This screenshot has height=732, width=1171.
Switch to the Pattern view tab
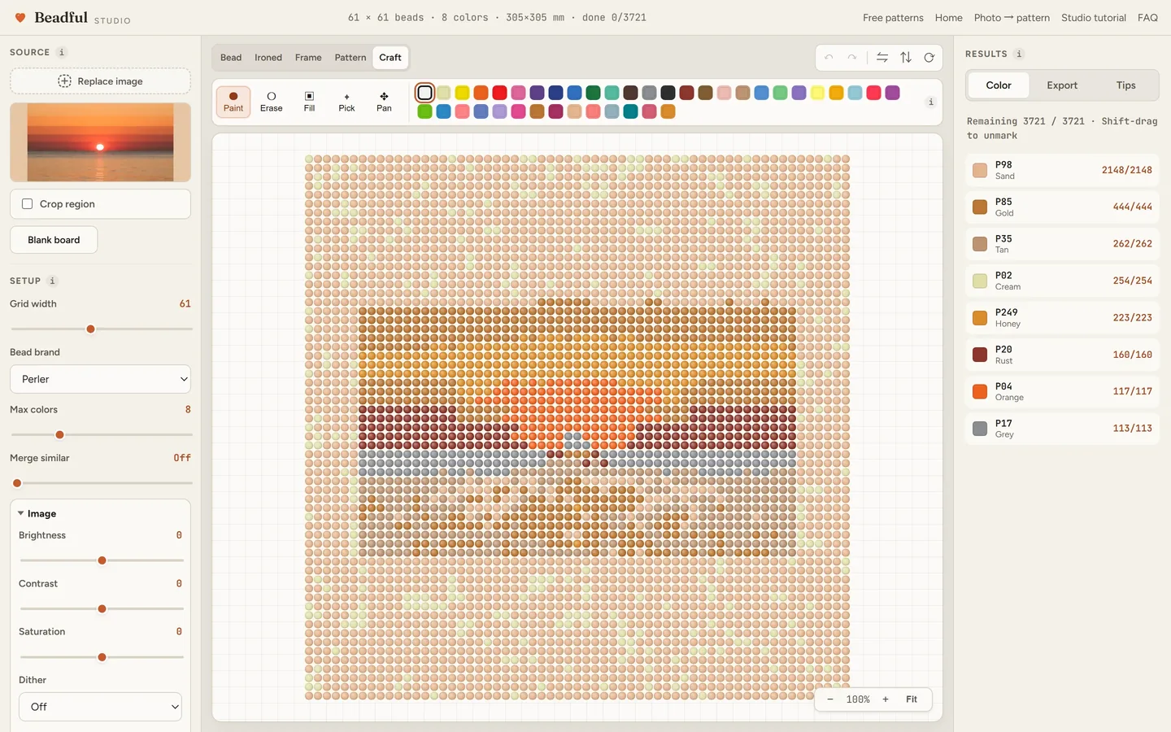click(x=350, y=58)
